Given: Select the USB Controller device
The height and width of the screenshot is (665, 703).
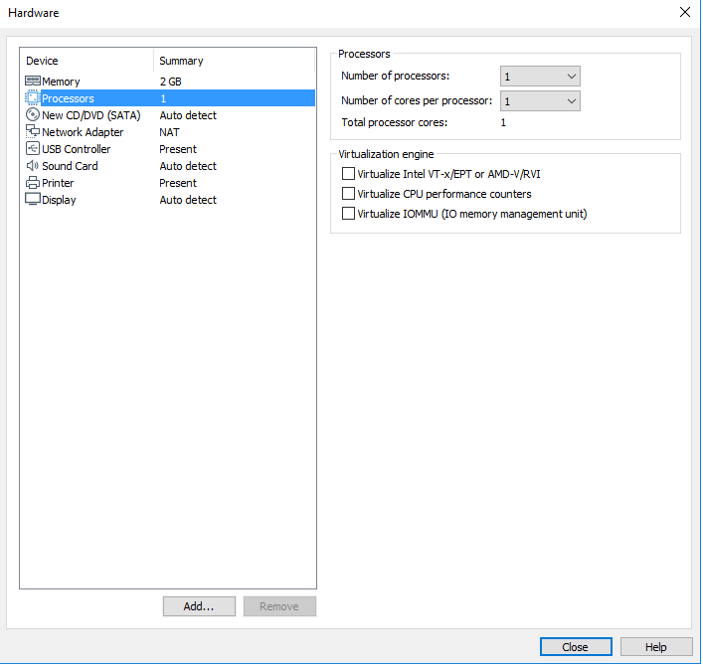Looking at the screenshot, I should (77, 149).
